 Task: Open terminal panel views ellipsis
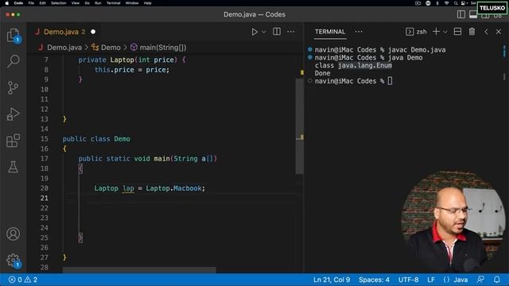[359, 32]
